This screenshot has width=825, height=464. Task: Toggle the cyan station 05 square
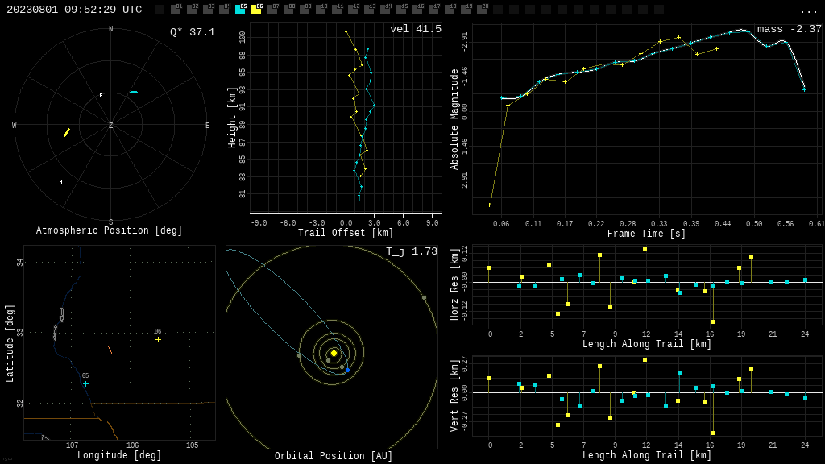[240, 10]
